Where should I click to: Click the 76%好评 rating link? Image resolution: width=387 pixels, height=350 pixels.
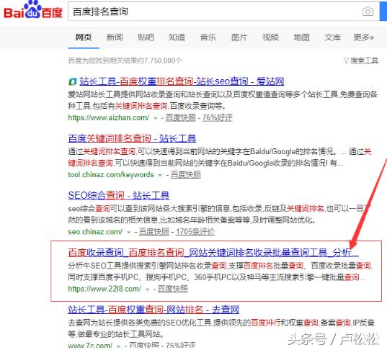218,117
